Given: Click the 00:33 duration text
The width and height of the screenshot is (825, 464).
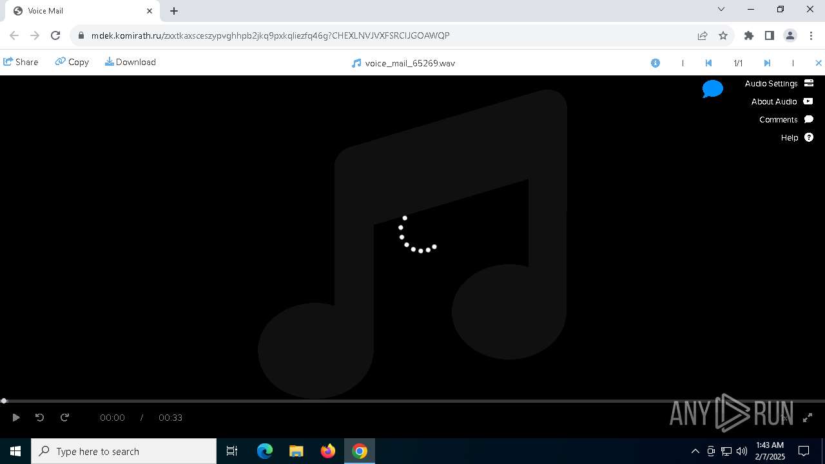Looking at the screenshot, I should pyautogui.click(x=170, y=418).
